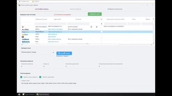Click the Адрес сайта column header

(x=57, y=19)
